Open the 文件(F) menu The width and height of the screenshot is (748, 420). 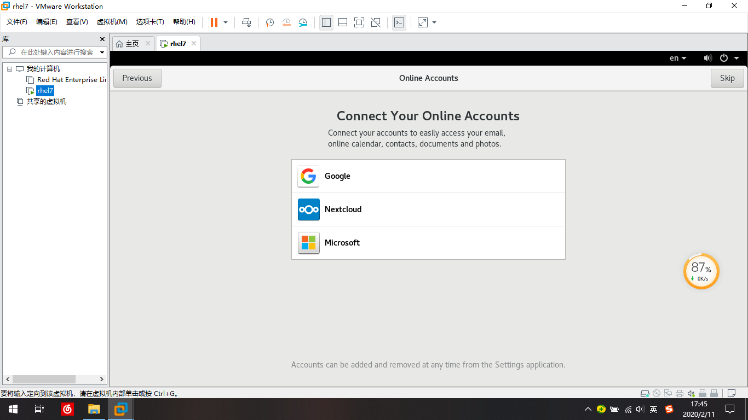pos(17,22)
